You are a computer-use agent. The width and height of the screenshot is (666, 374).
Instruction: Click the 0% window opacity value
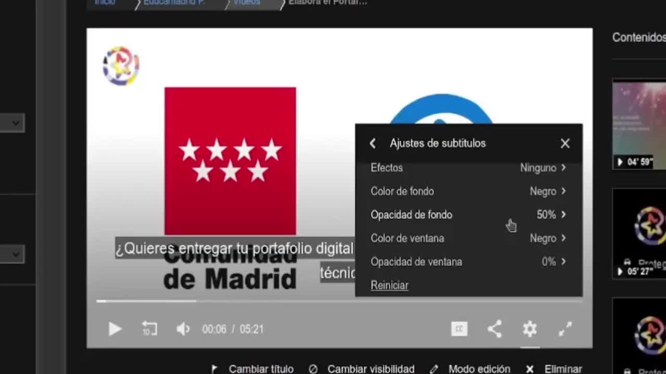549,262
